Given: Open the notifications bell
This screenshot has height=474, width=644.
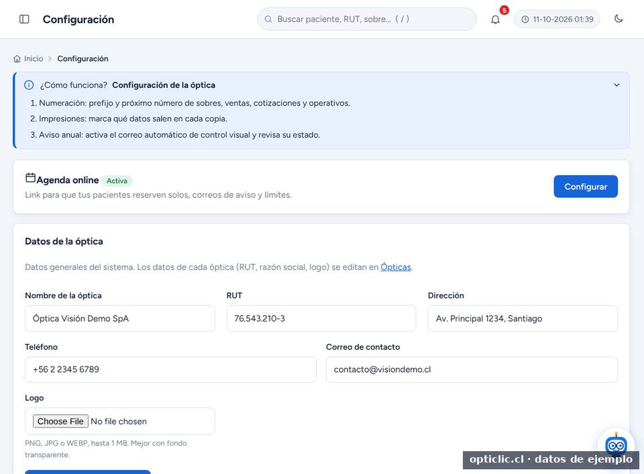Looking at the screenshot, I should tap(495, 19).
